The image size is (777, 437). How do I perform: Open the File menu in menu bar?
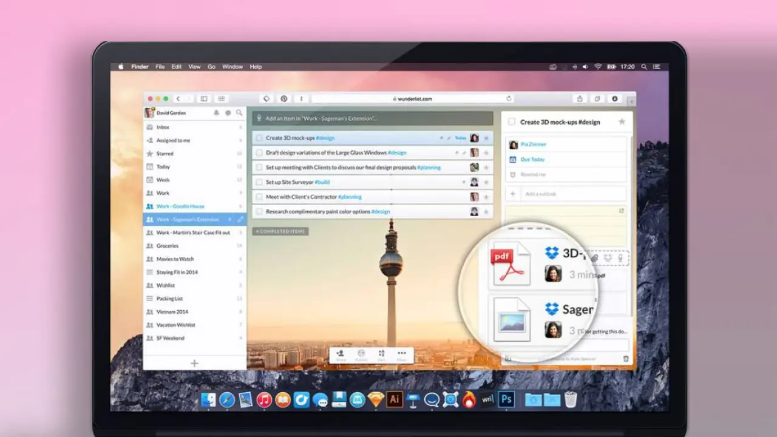pos(160,67)
